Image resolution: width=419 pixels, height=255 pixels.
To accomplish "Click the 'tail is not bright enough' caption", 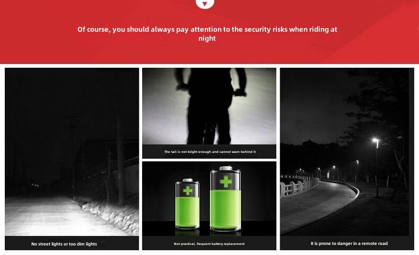I will (210, 152).
